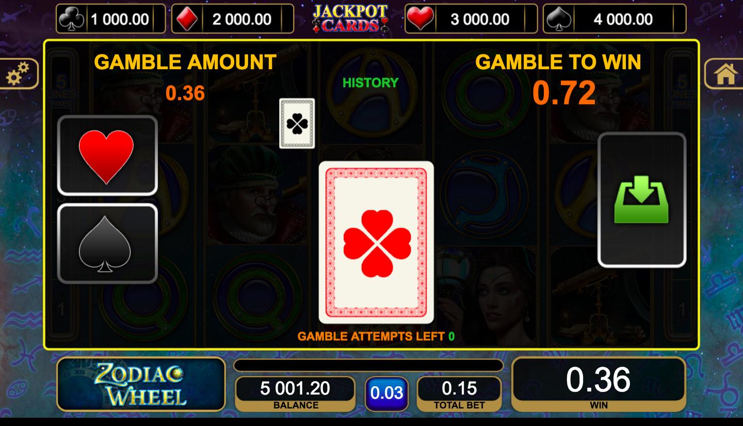Click the 5 001.20 balance display
Viewport: 743px width, 426px height.
[x=295, y=394]
